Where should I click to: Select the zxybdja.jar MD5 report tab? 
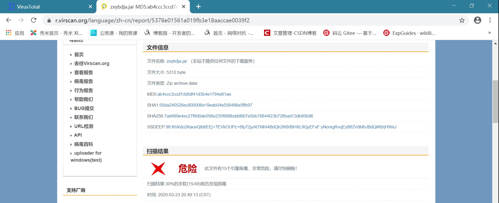143,7
